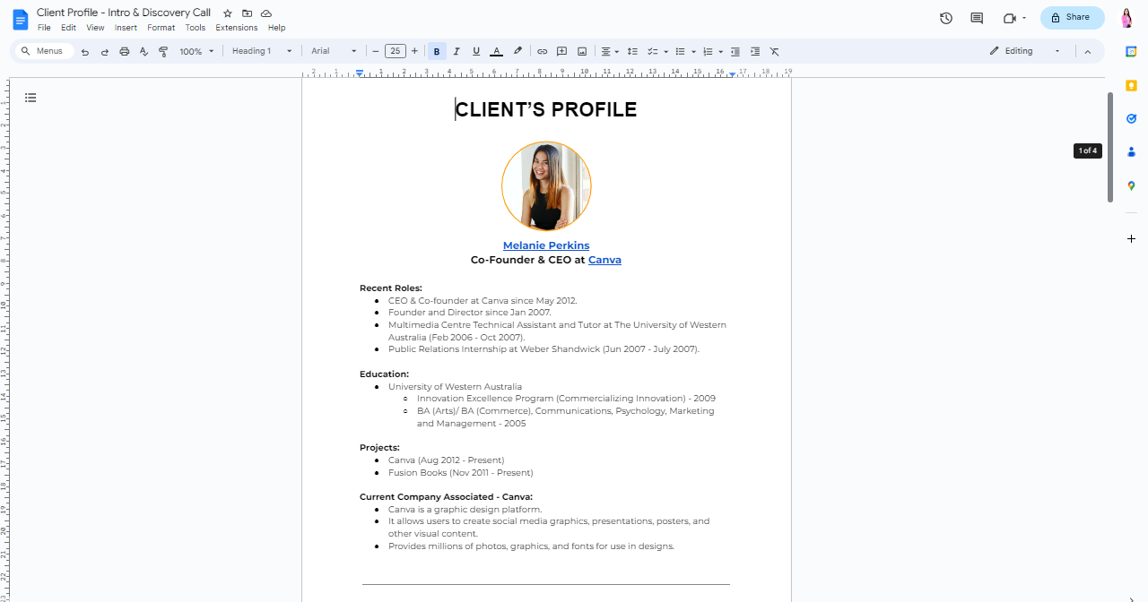Show the document outline icon
This screenshot has width=1148, height=602.
(30, 98)
